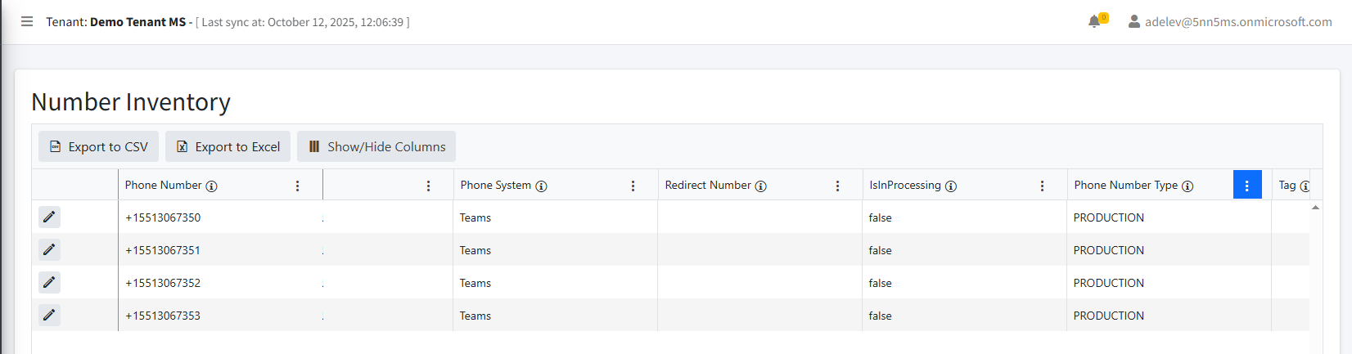Edit the +15513067352 phone number entry

49,283
